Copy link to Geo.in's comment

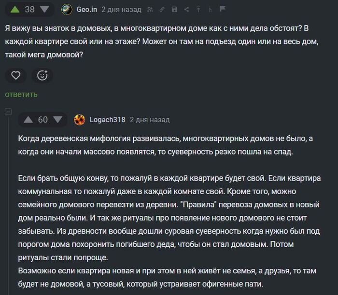point(163,9)
